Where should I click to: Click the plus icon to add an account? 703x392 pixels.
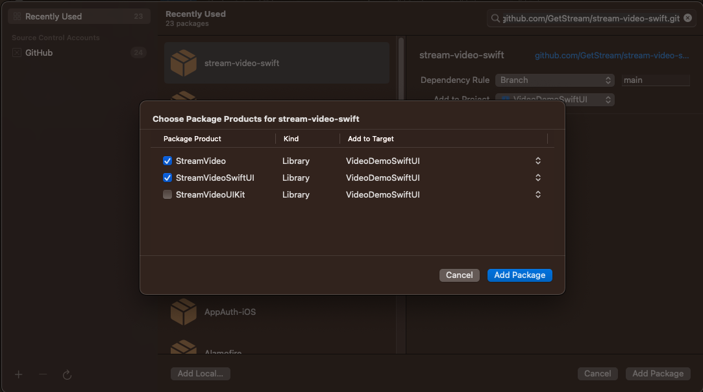[18, 375]
